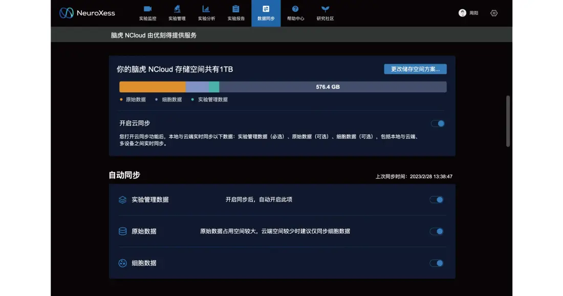
Task: Open 实验监控 camera icon tab
Action: (147, 13)
